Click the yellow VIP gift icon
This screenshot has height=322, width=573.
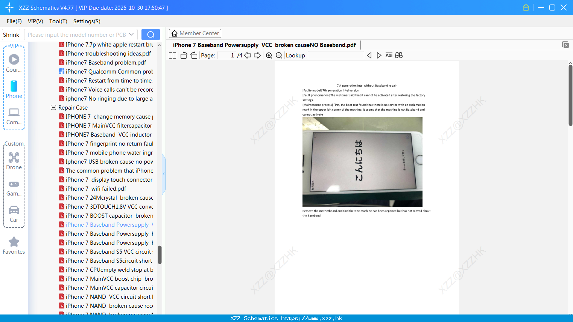(526, 8)
